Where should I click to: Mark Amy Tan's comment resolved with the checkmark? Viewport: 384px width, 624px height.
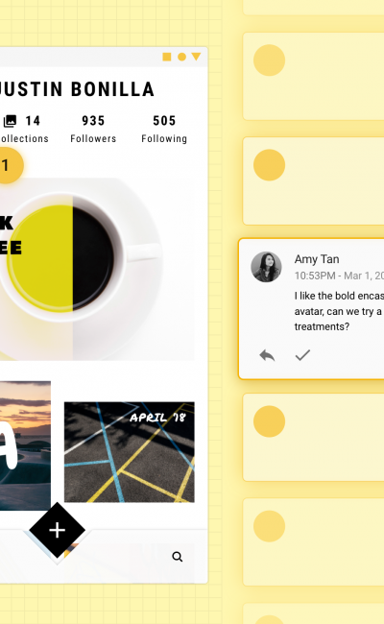point(302,354)
